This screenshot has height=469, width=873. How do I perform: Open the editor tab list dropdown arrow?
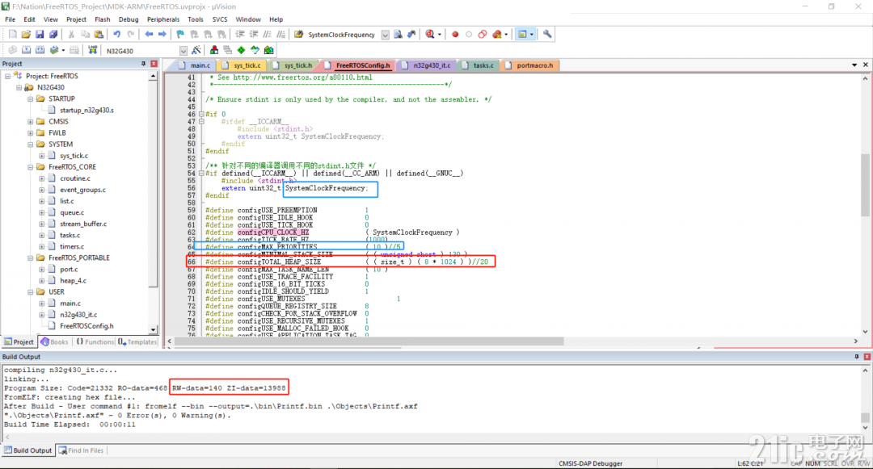(854, 65)
